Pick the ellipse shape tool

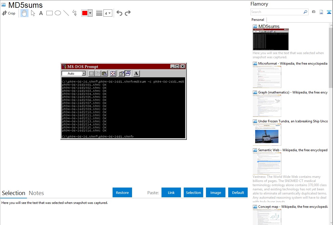(58, 13)
